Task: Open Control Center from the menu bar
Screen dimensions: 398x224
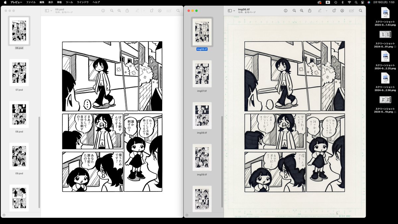Action: click(363, 3)
